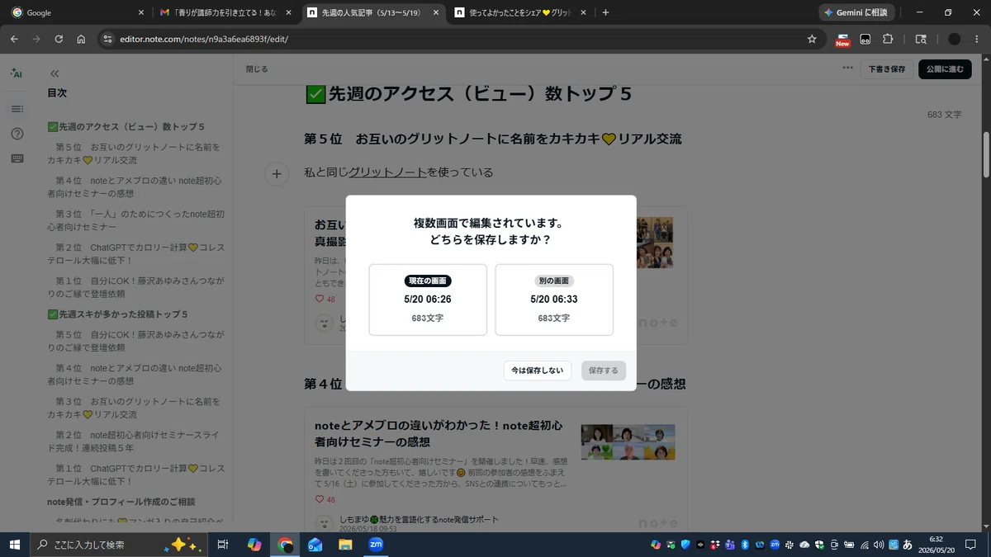The height and width of the screenshot is (557, 991).
Task: Click the Chrome address bar URL
Action: [204, 39]
